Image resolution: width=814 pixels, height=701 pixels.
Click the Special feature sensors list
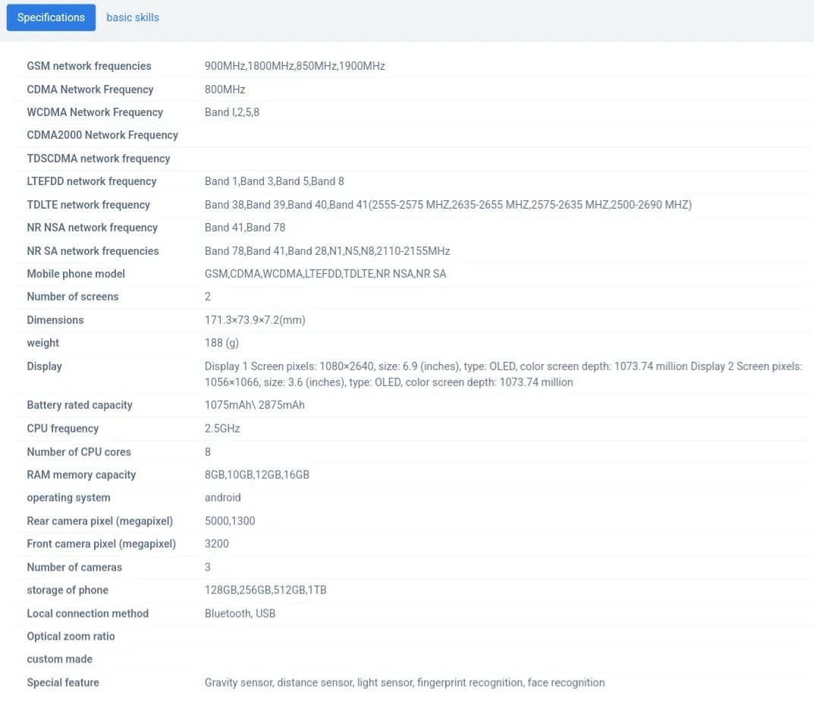[x=404, y=683]
